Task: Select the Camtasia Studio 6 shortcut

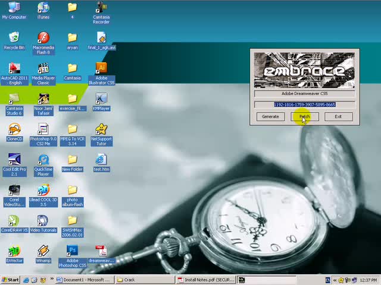Action: [x=14, y=104]
